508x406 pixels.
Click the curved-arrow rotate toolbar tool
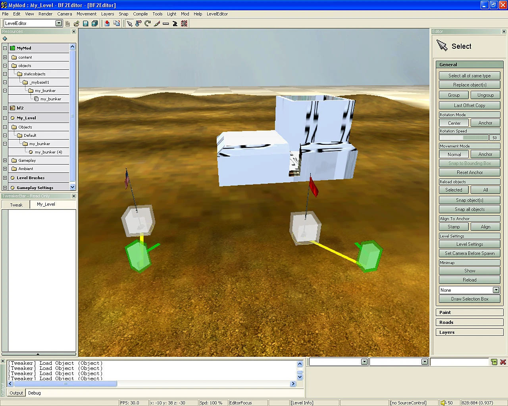coord(148,23)
